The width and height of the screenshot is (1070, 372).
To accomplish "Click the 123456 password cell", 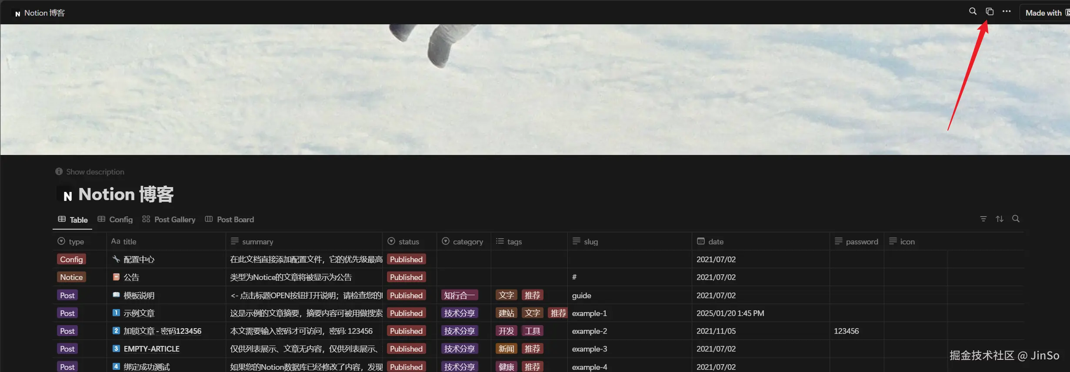I will pyautogui.click(x=857, y=331).
